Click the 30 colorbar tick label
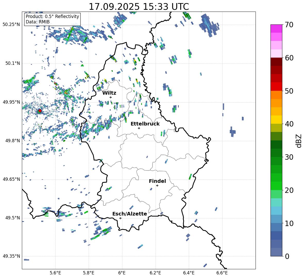Screen dimensions: 305x278 coord(289,157)
